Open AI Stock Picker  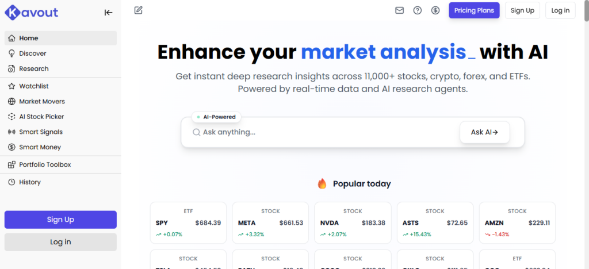pyautogui.click(x=41, y=117)
